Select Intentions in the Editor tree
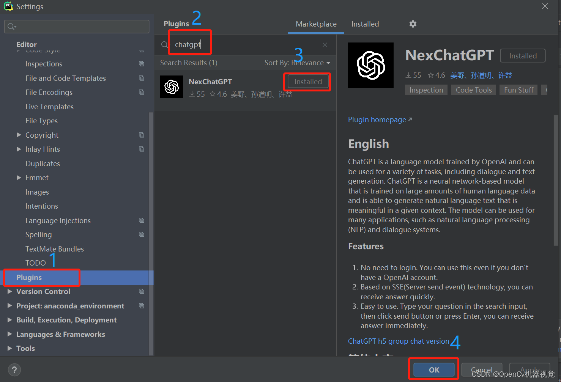561x382 pixels. click(42, 206)
